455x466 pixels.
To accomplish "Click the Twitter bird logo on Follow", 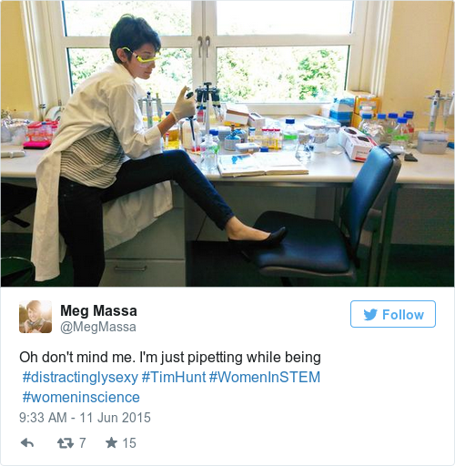I will pos(370,315).
